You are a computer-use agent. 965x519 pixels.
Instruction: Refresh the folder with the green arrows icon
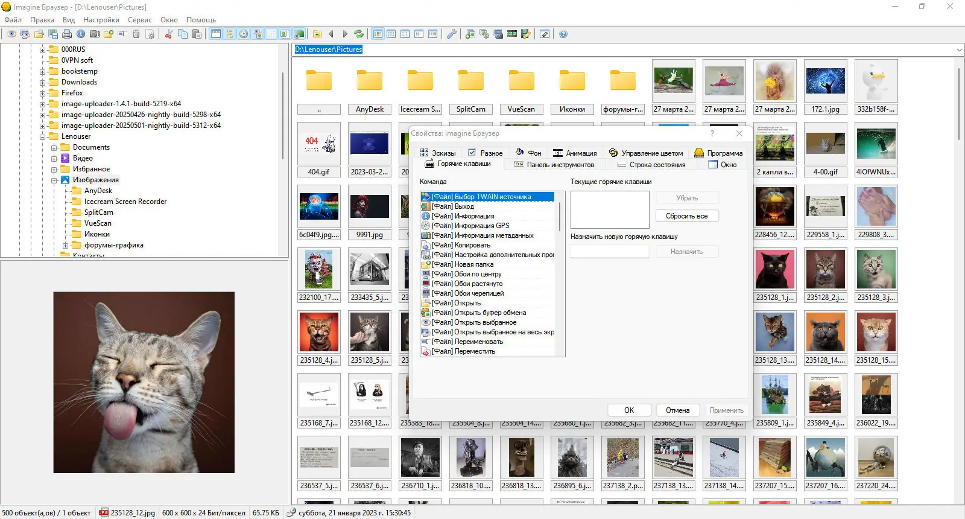click(x=359, y=34)
